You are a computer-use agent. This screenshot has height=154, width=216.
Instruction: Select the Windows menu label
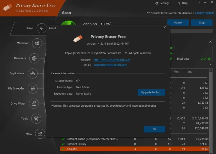coord(23,43)
